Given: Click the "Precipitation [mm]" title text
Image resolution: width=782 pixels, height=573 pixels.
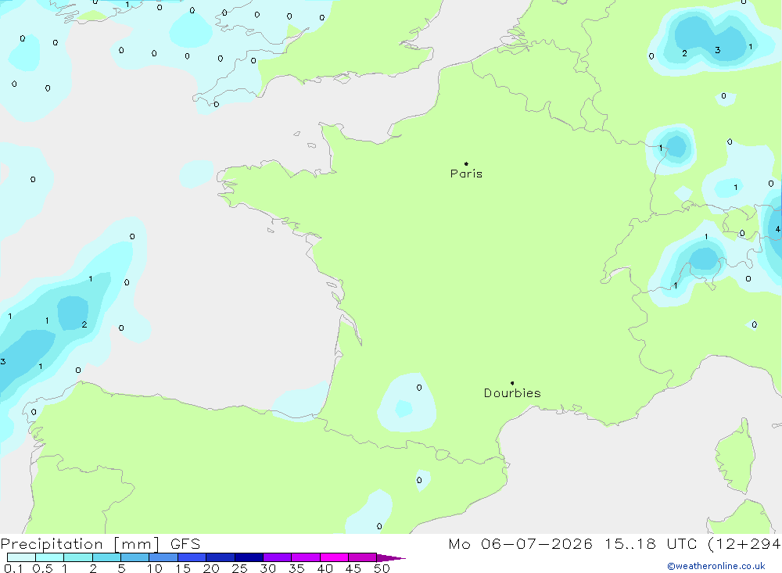Looking at the screenshot, I should pyautogui.click(x=80, y=544).
